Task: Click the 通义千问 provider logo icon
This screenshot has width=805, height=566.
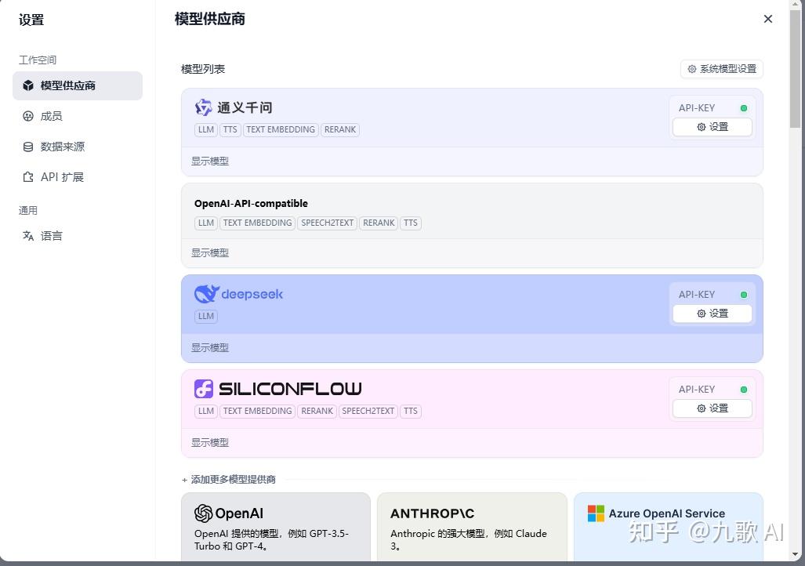Action: tap(202, 107)
